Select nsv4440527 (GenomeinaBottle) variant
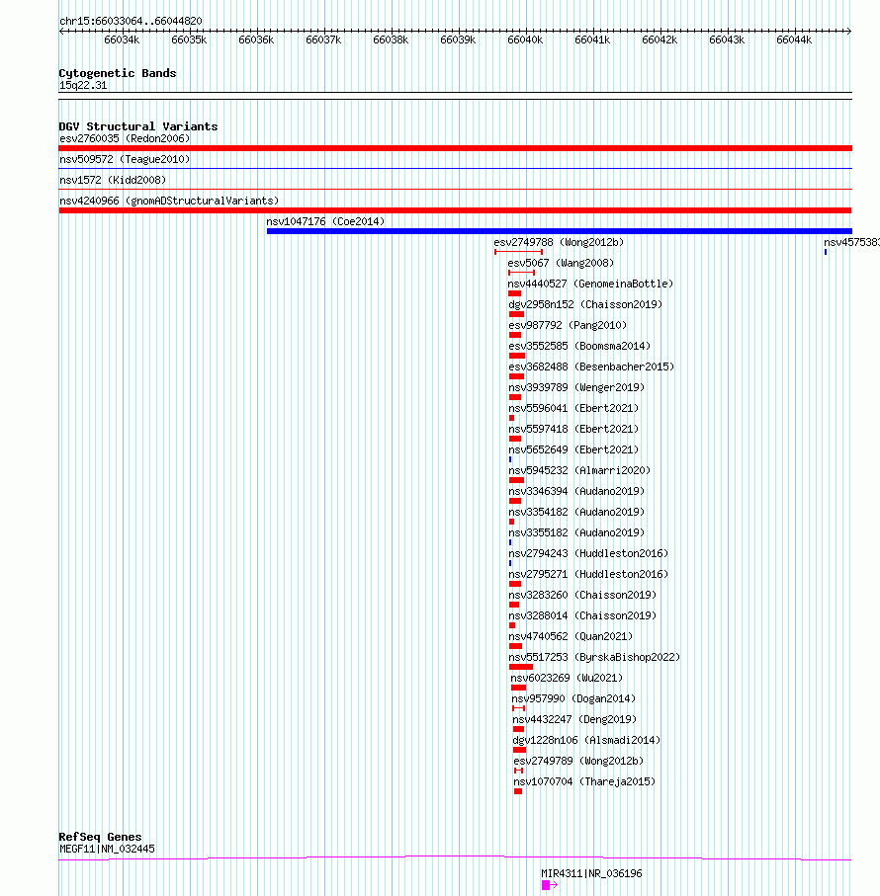The height and width of the screenshot is (896, 880). coord(590,284)
